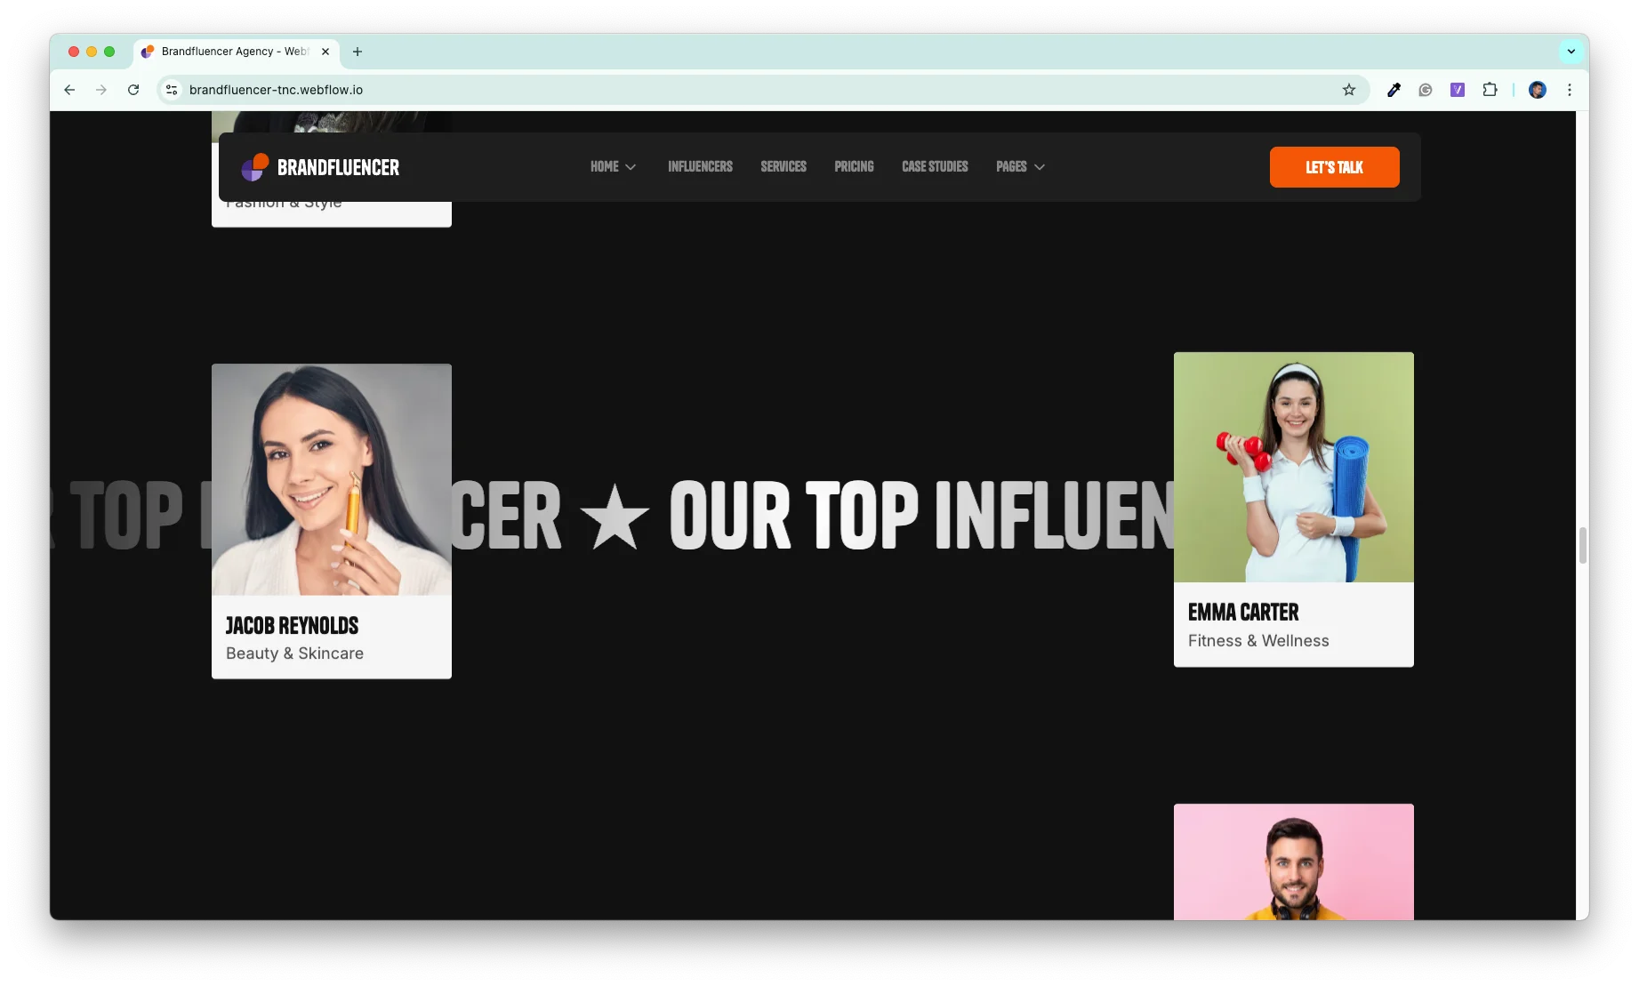
Task: Select the Jacob Reynolds influencer photo
Action: [x=331, y=479]
